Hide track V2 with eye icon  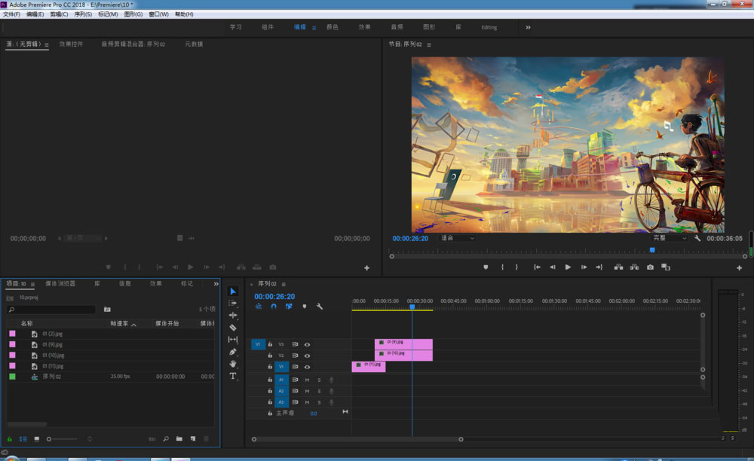click(307, 356)
